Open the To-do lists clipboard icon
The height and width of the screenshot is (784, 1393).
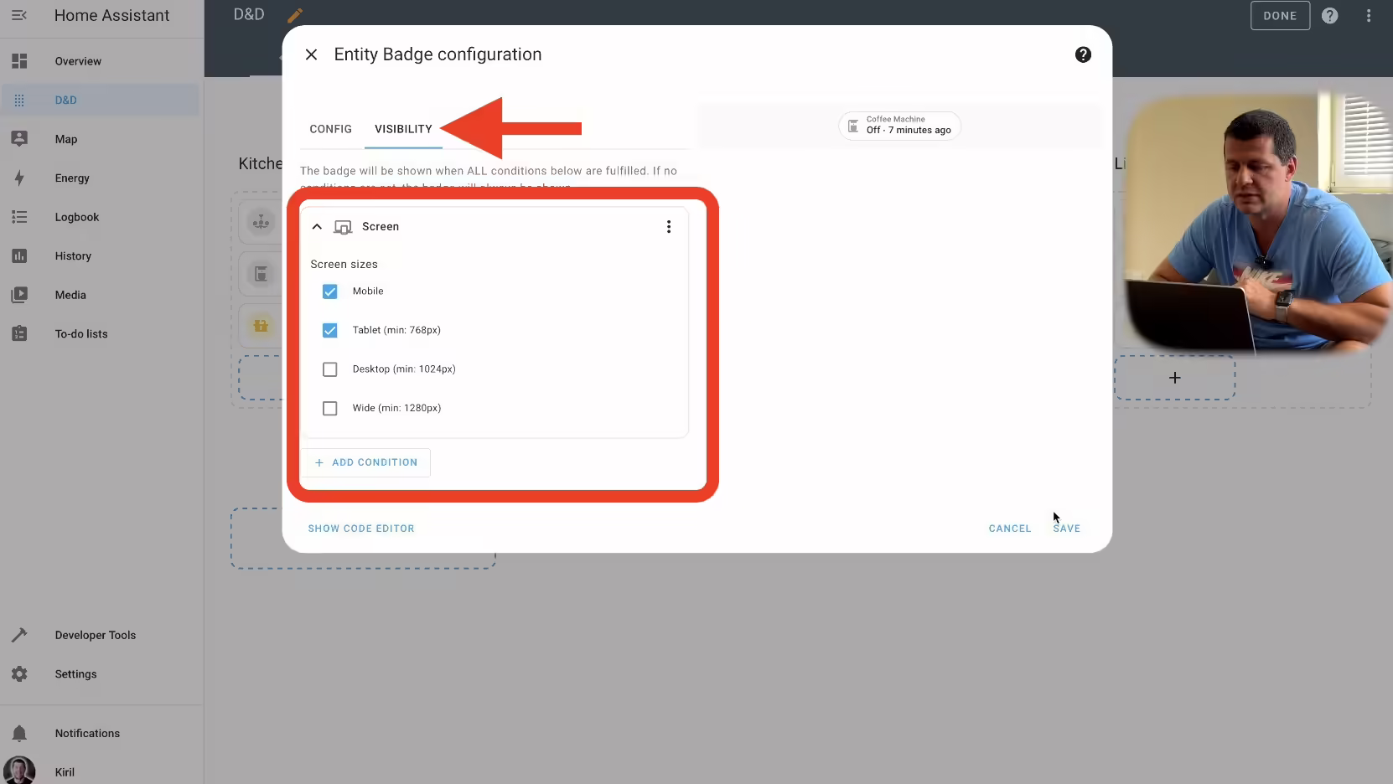(x=19, y=333)
